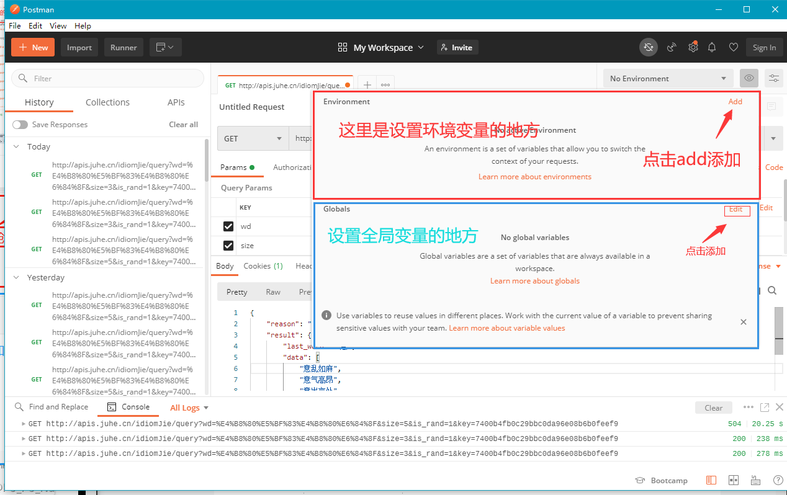Open keyboard shortcuts icon in status bar
This screenshot has height=495, width=787.
[755, 480]
